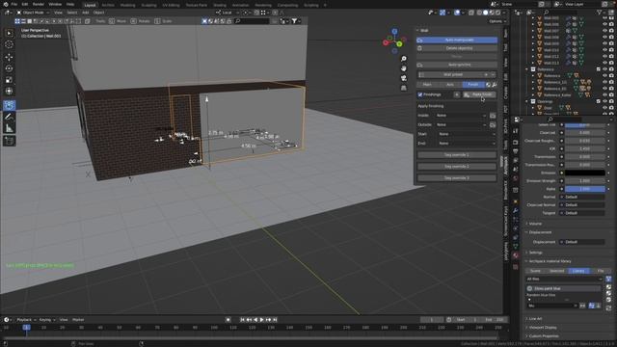Expand the Line Art section
This screenshot has width=617, height=347.
tap(535, 319)
